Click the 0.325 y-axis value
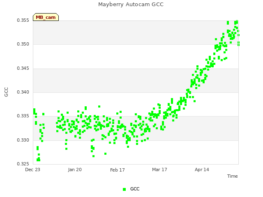 click(23, 164)
